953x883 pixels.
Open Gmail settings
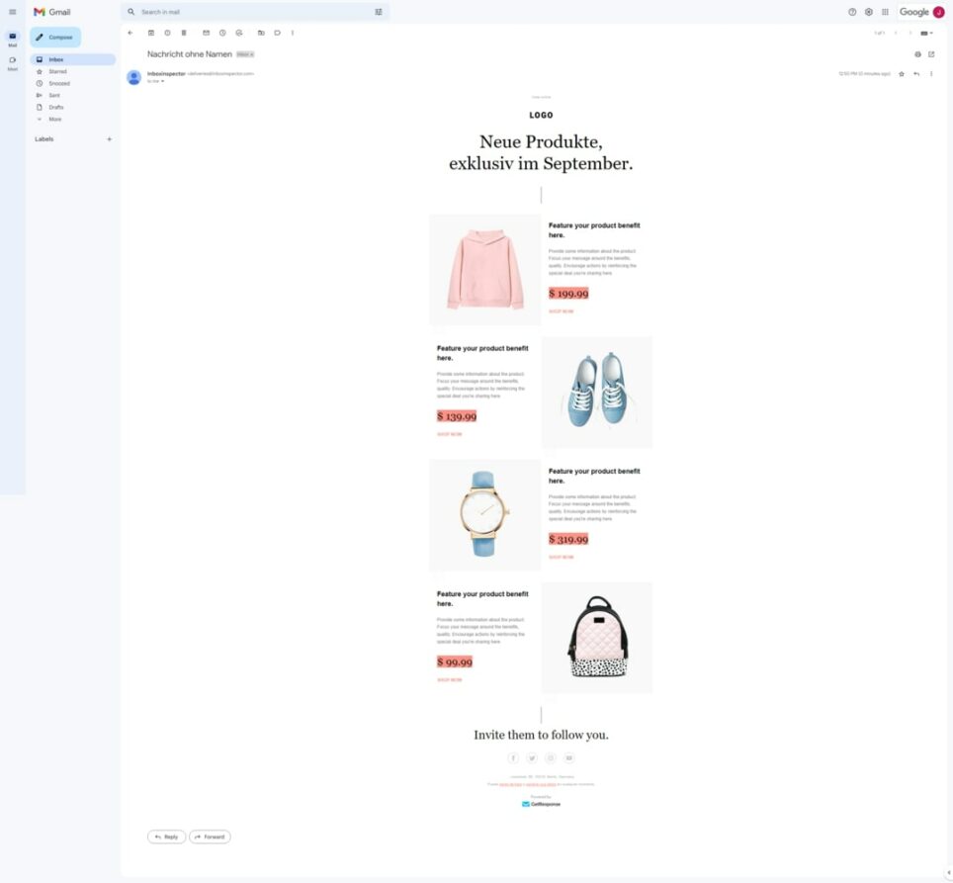pos(868,12)
